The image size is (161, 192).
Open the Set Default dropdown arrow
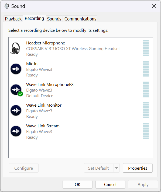pos(116,168)
